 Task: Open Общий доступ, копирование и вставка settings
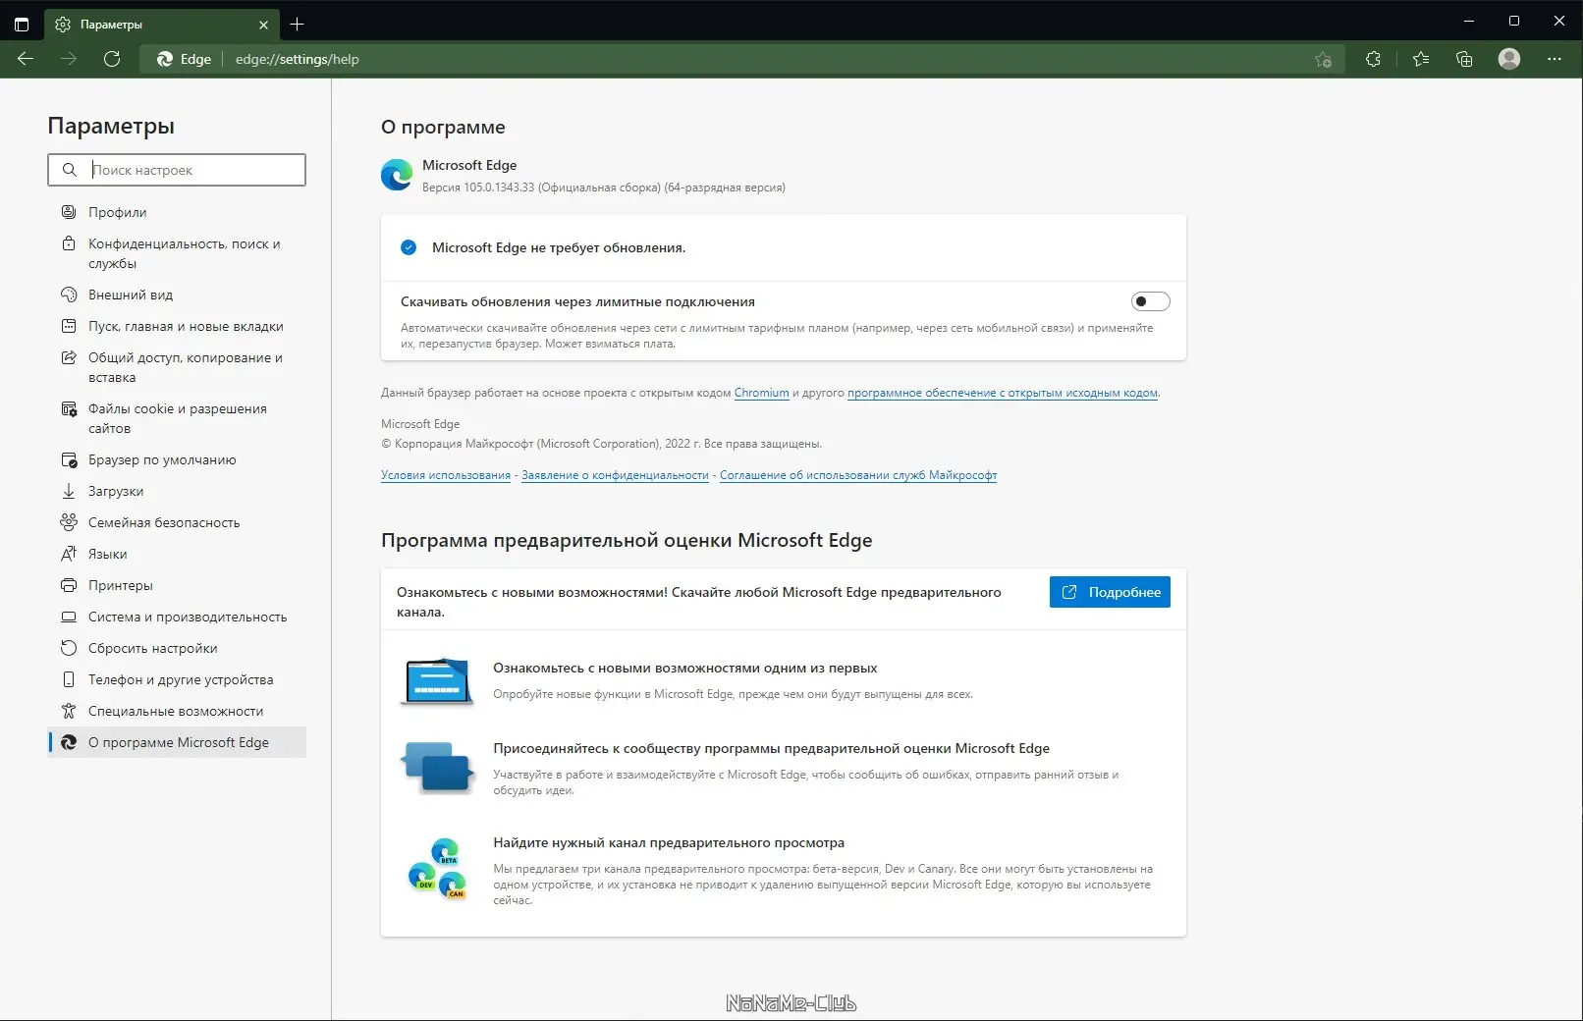click(x=177, y=367)
